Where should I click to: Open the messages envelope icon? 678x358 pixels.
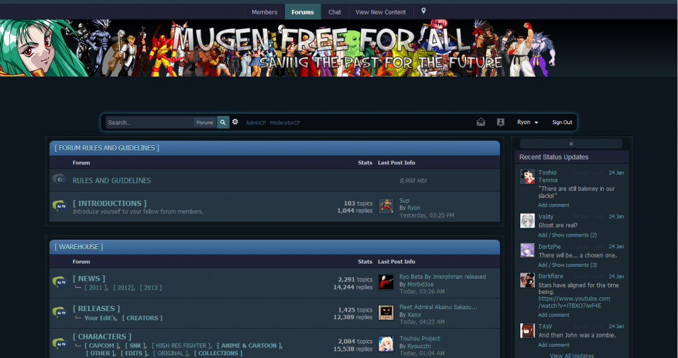pyautogui.click(x=481, y=122)
